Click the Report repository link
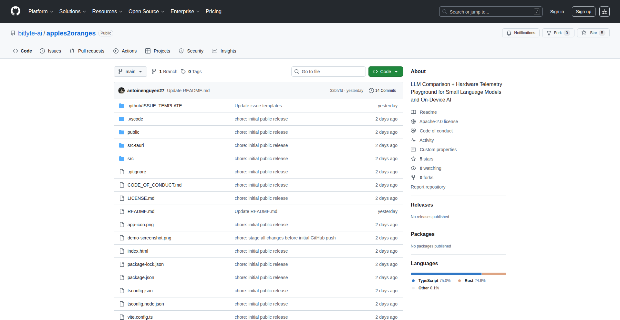The width and height of the screenshot is (620, 320). point(428,187)
